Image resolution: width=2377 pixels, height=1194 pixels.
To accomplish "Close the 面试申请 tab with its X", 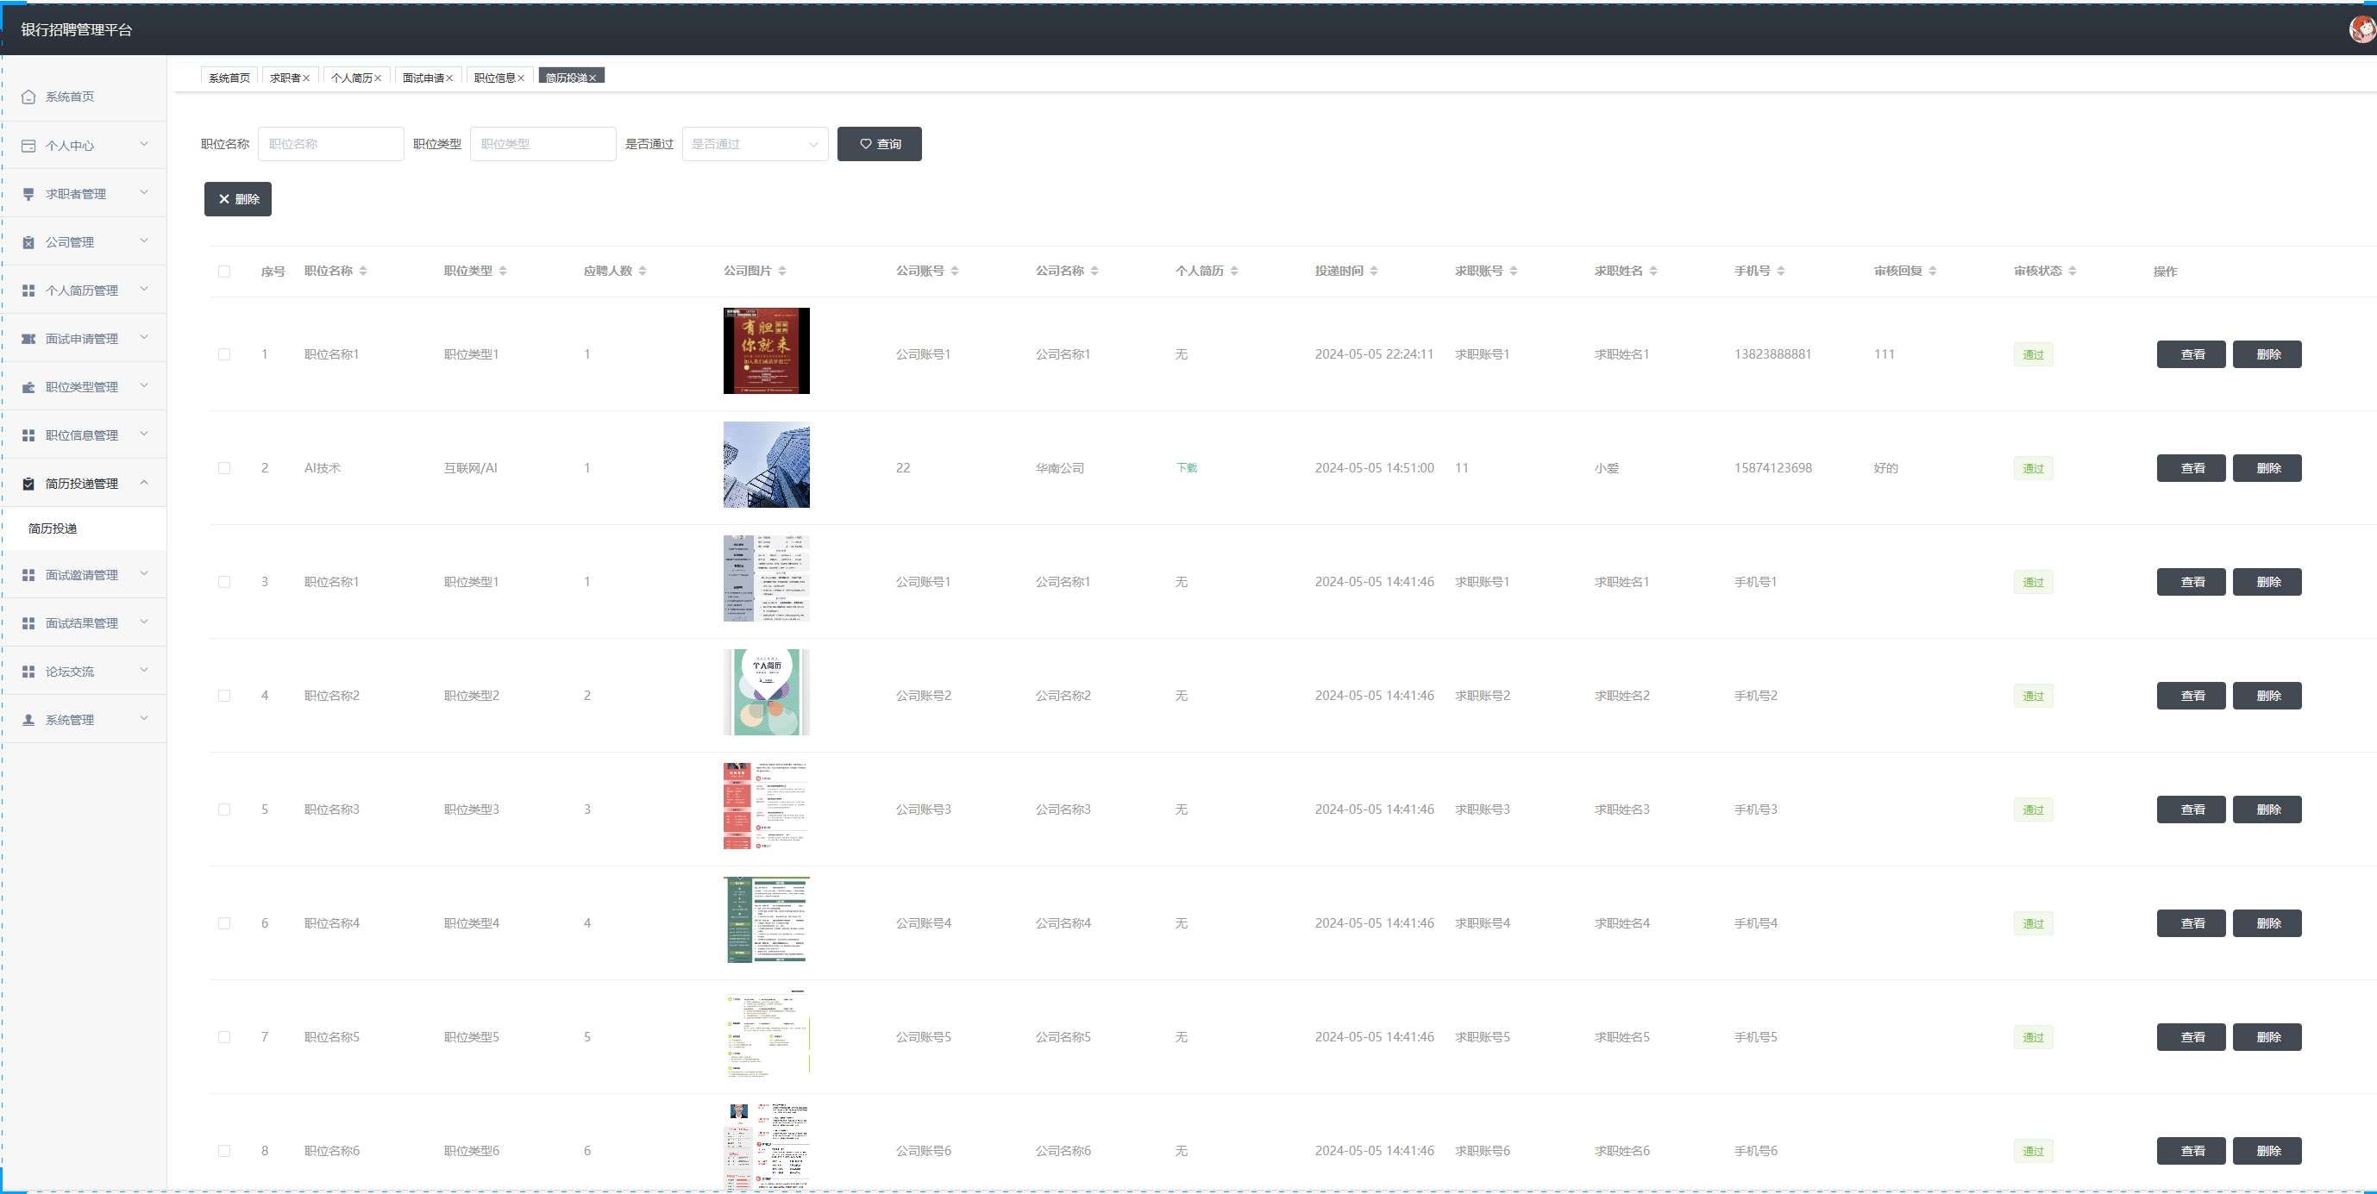I will point(449,78).
